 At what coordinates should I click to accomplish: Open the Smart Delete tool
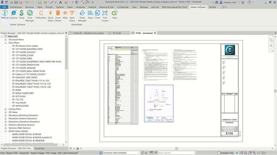[58, 16]
